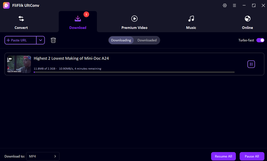Open the Music tab

coord(191,22)
